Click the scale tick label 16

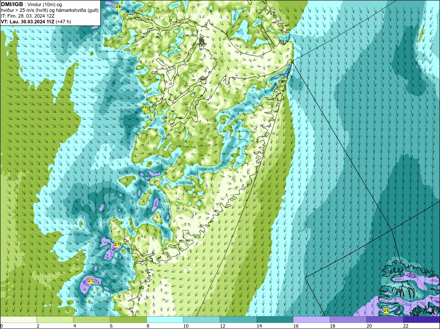[x=296, y=326]
